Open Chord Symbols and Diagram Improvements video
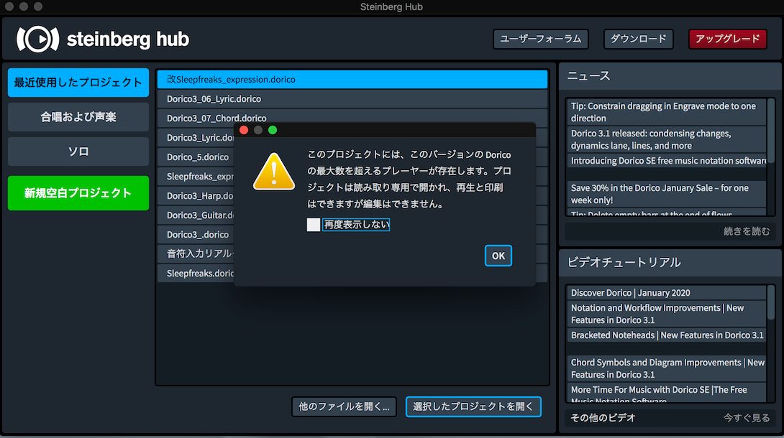The height and width of the screenshot is (438, 784). [666, 368]
